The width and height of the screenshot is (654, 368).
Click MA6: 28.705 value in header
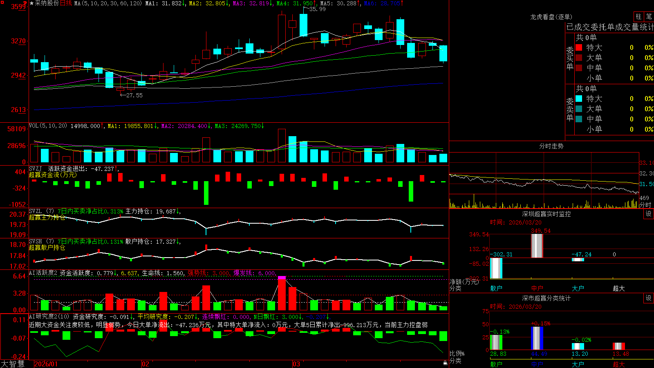[x=383, y=3]
